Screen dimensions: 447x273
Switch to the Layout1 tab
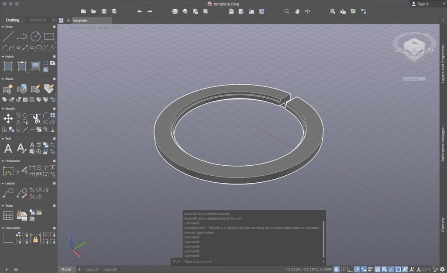(92, 270)
